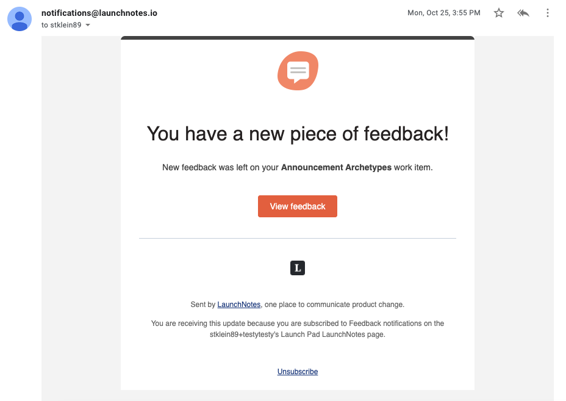The image size is (566, 401).
Task: Click the black LaunchNotes L logo
Action: (298, 268)
